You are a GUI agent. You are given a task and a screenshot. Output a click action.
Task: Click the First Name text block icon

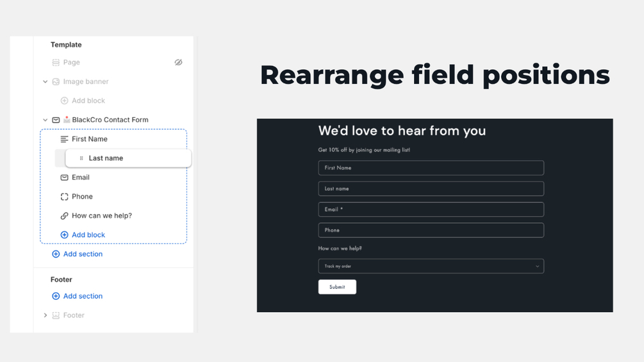click(64, 139)
